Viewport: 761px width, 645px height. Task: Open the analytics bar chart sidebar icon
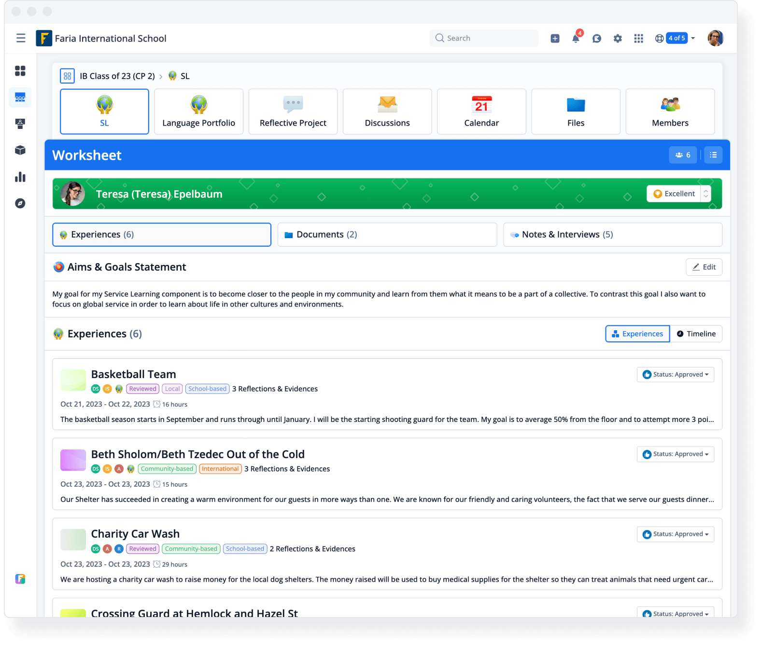[20, 177]
